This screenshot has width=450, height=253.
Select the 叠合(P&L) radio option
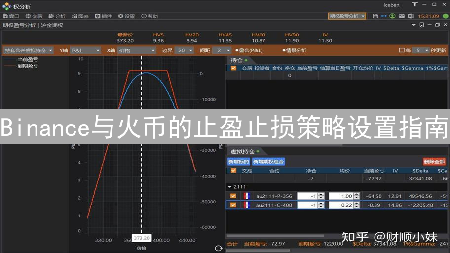click(249, 50)
